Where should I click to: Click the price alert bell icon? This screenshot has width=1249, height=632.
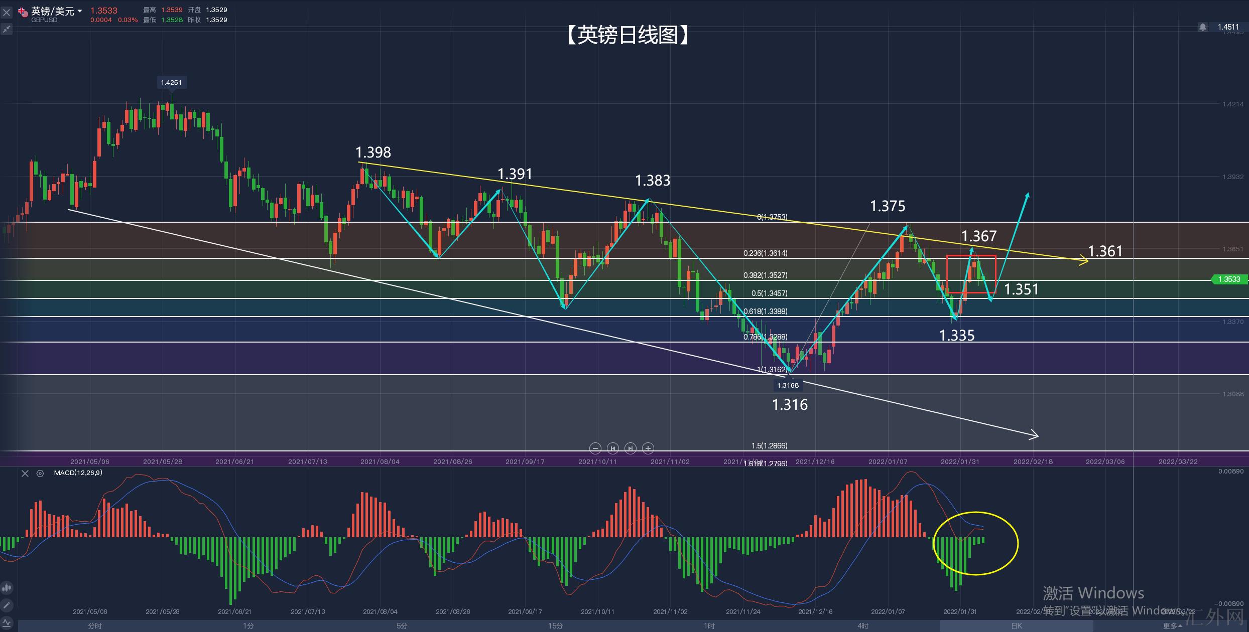click(1203, 27)
